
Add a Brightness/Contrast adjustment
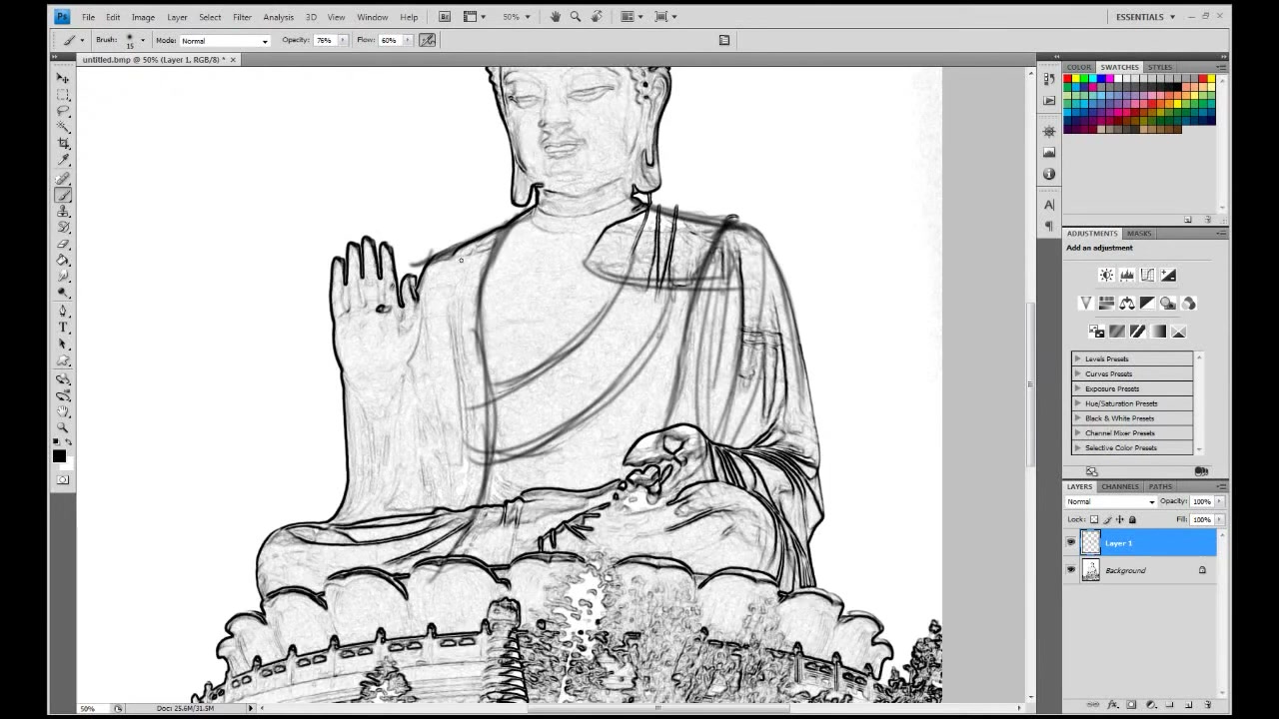coord(1106,276)
